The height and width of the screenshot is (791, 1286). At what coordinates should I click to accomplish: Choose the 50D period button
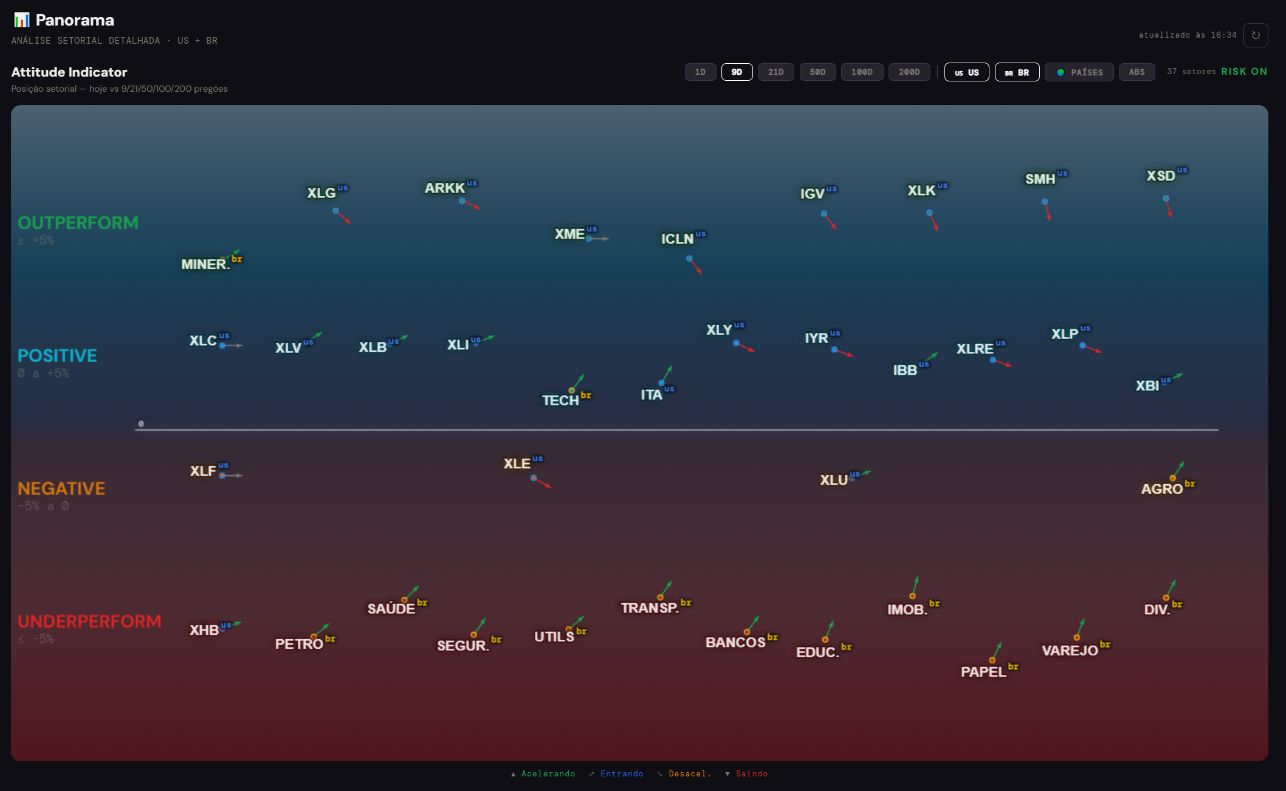[817, 72]
